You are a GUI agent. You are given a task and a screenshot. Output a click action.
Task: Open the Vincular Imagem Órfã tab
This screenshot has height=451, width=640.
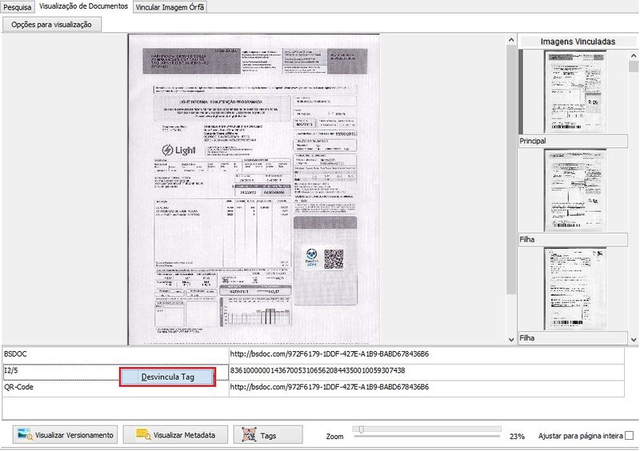point(170,7)
